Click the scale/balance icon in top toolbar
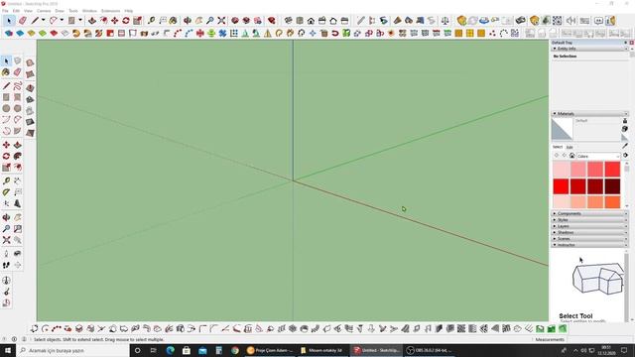The width and height of the screenshot is (635, 357). pyautogui.click(x=445, y=20)
